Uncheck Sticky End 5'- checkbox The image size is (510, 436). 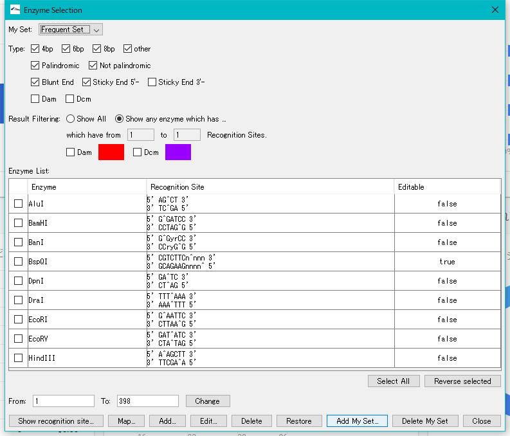click(x=86, y=82)
